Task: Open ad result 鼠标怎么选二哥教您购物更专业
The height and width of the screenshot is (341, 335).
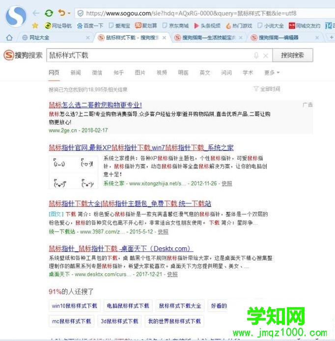Action: tap(95, 105)
